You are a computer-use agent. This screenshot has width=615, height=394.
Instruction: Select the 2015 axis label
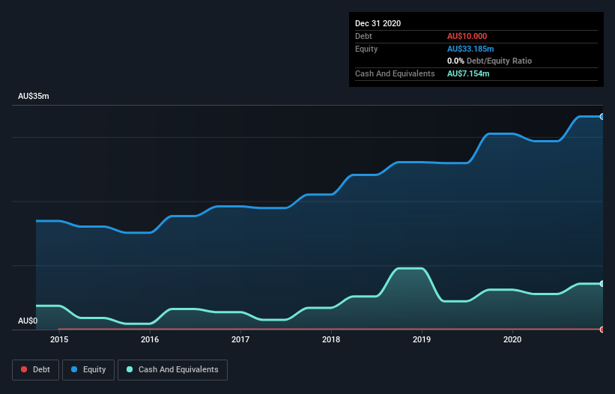(x=59, y=339)
